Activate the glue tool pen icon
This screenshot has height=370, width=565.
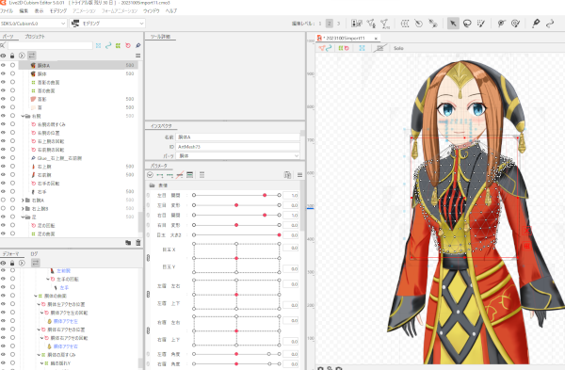(x=536, y=24)
